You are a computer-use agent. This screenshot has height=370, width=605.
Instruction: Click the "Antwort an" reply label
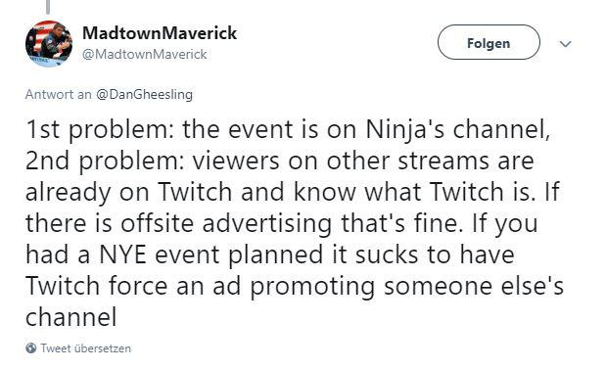pos(59,95)
